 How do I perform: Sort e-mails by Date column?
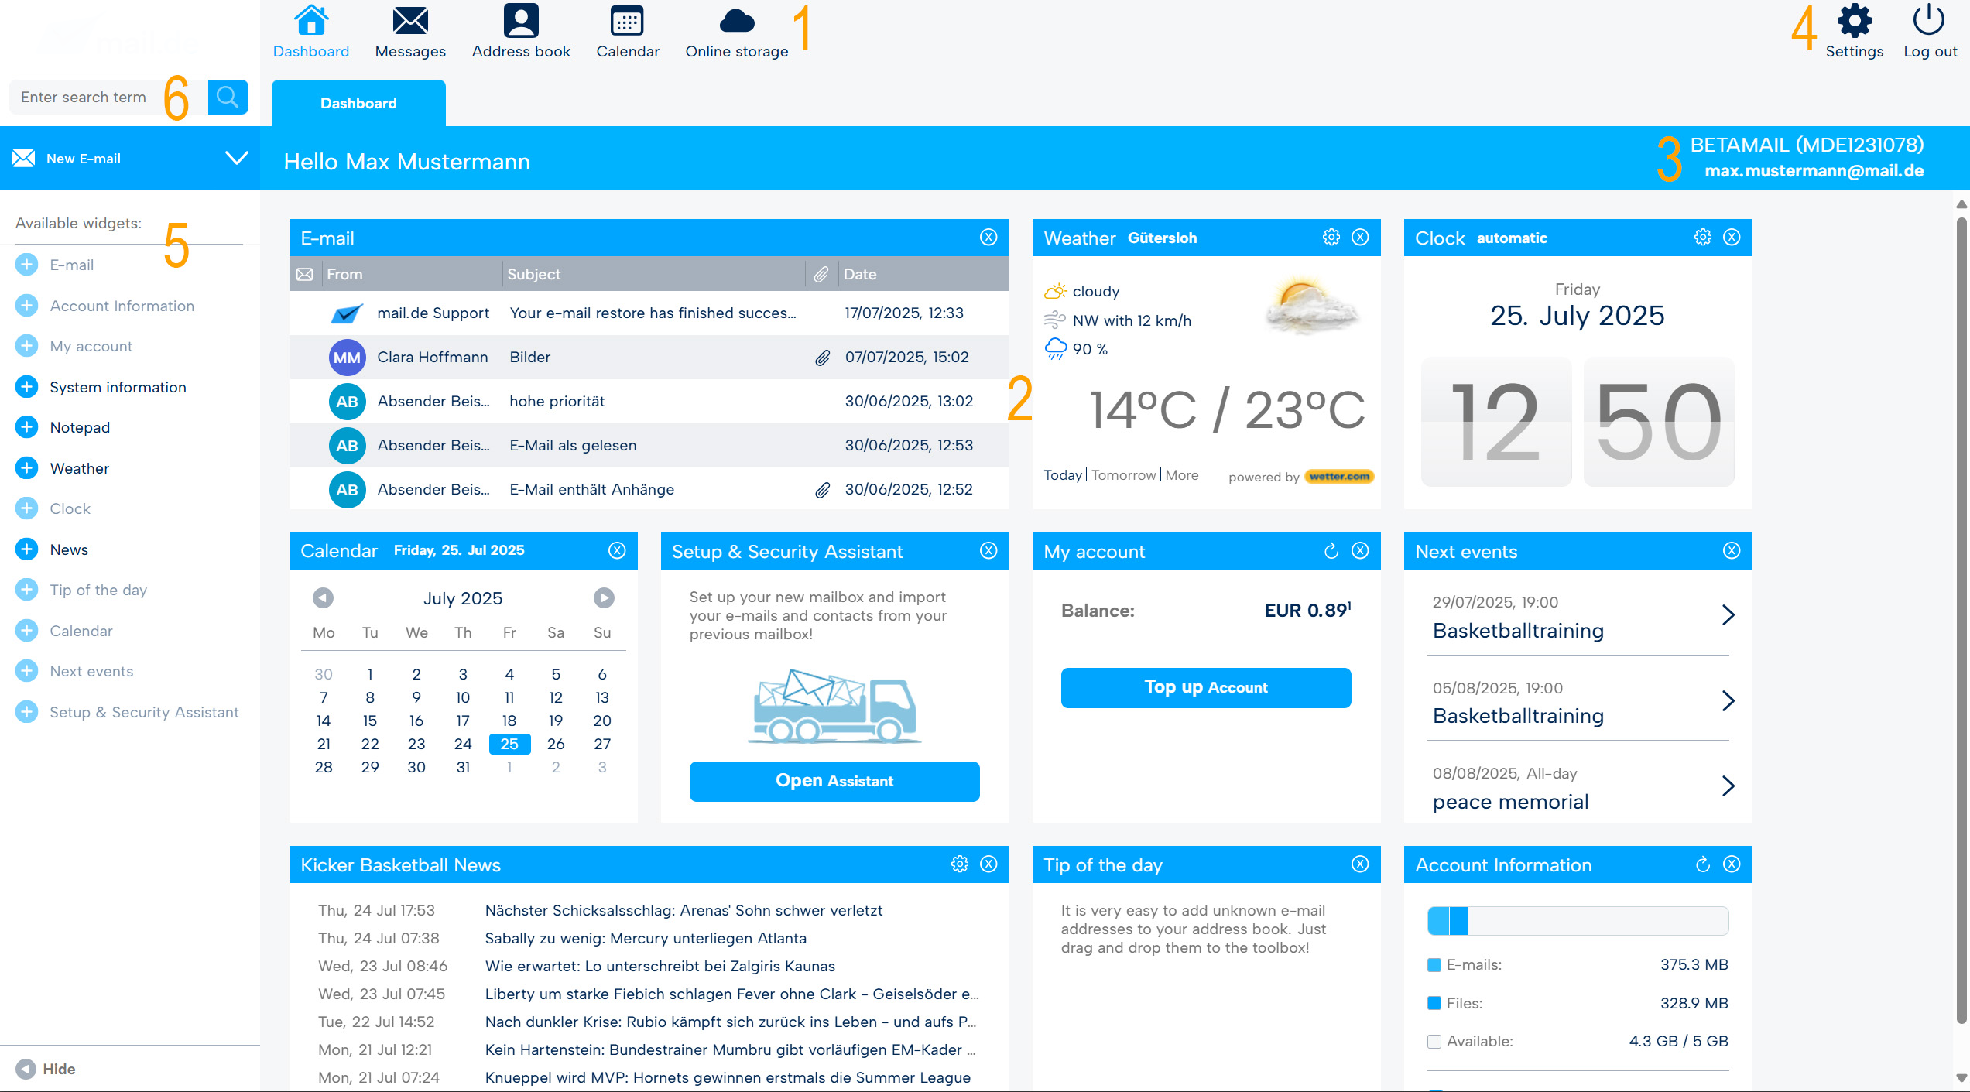click(860, 274)
